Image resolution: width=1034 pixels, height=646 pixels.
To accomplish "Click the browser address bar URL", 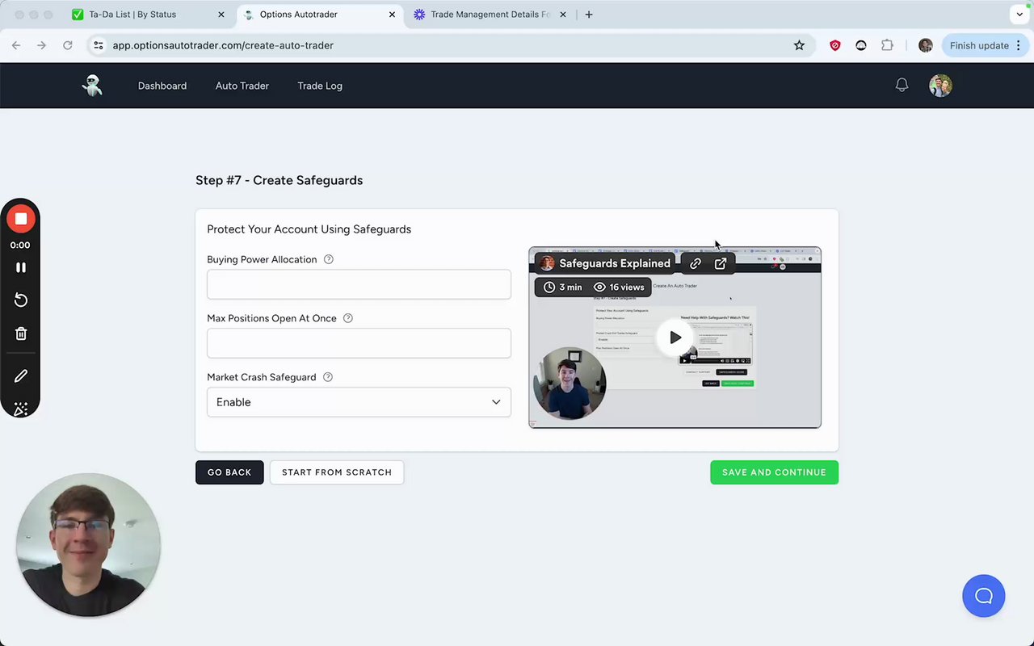I will pos(223,45).
